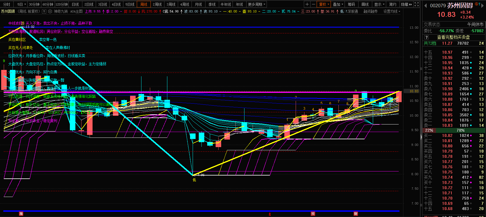Click the 神奇九转 indicator label
The image size is (486, 217).
pyautogui.click(x=61, y=12)
